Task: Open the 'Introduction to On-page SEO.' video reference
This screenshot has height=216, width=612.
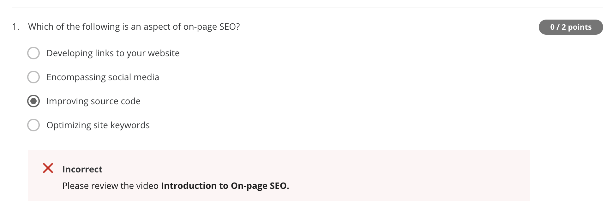Action: 225,186
